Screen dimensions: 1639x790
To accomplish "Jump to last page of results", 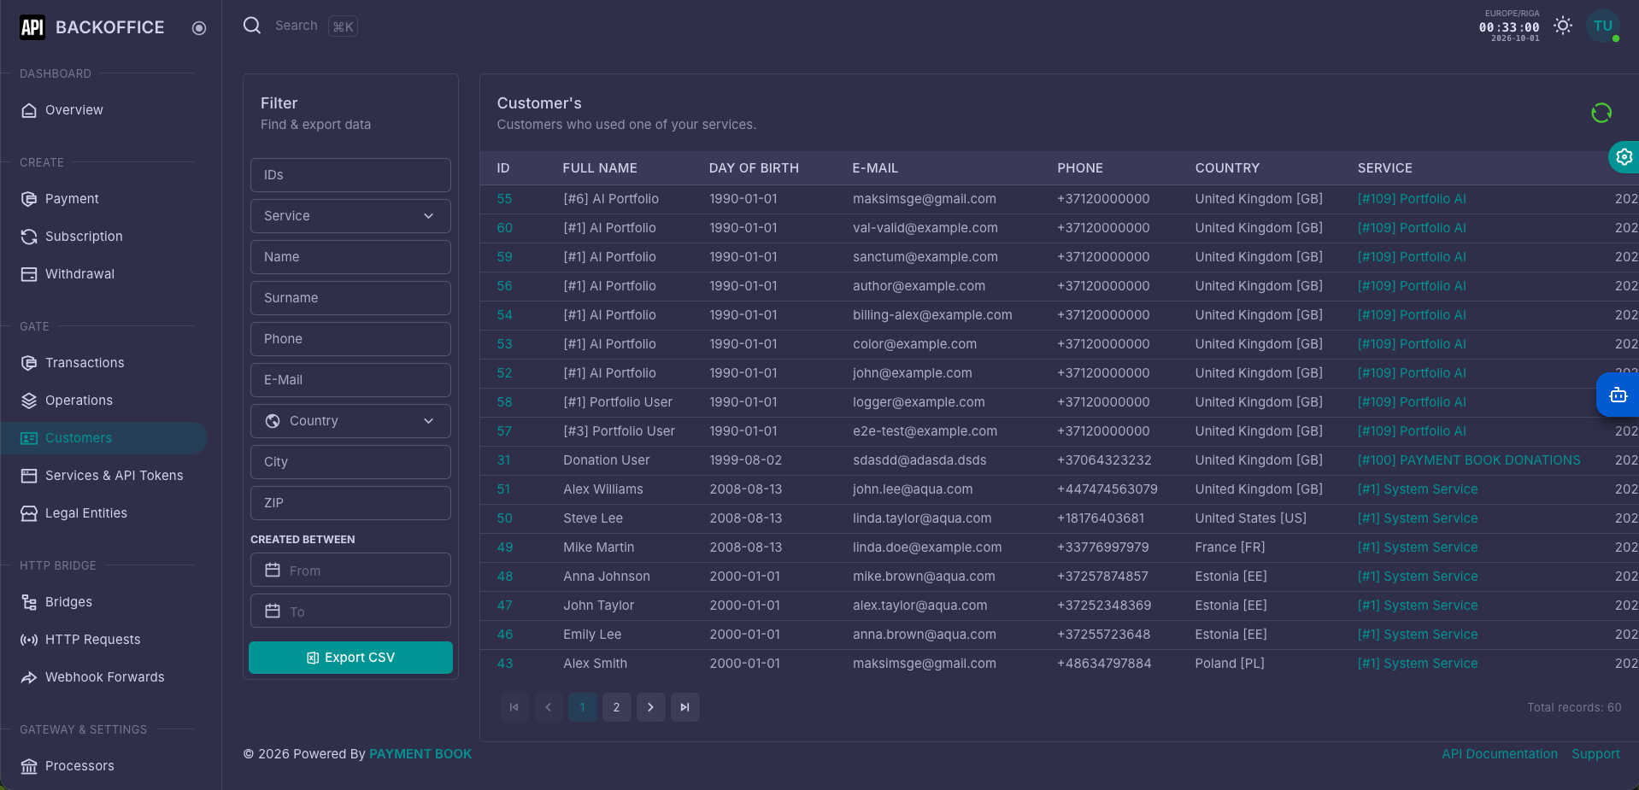I will tap(685, 707).
